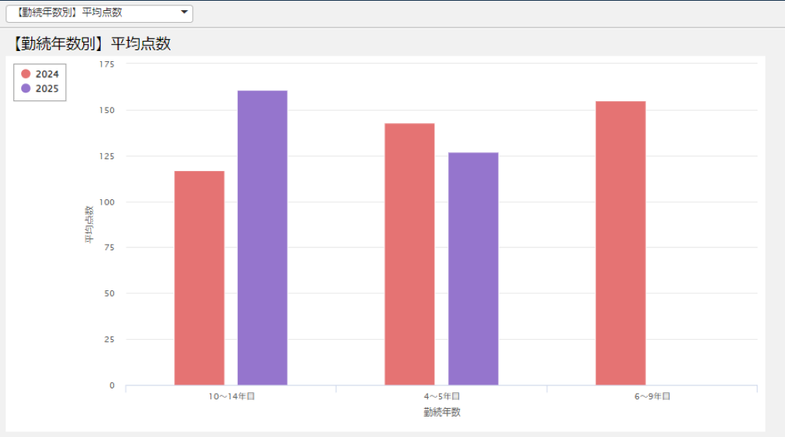Image resolution: width=785 pixels, height=437 pixels.
Task: Click the dropdown arrow on the chart selector
Action: [x=184, y=13]
